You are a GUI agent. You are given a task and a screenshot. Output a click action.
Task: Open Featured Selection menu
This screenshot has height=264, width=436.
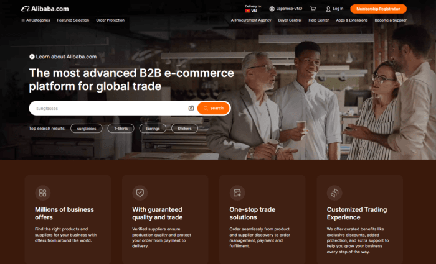(x=73, y=20)
